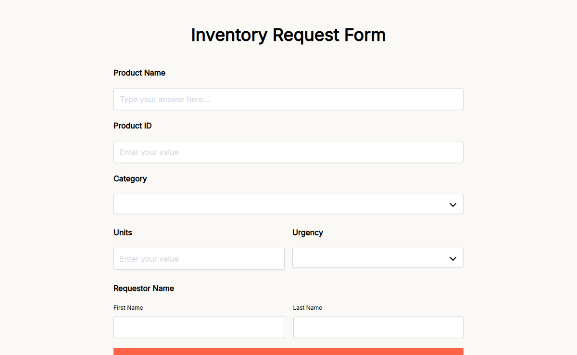The image size is (577, 355).
Task: Click the Category field label
Action: (130, 178)
